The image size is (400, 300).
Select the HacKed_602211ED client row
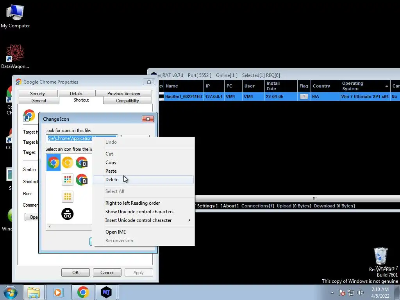[x=279, y=97]
